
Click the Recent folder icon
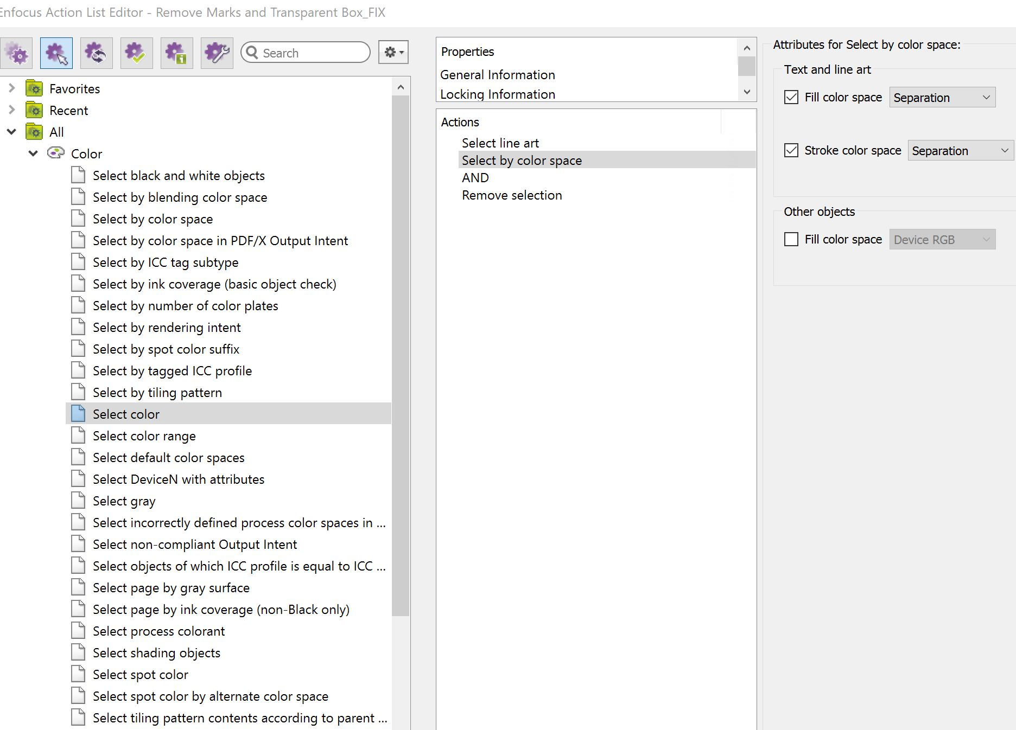pyautogui.click(x=34, y=110)
